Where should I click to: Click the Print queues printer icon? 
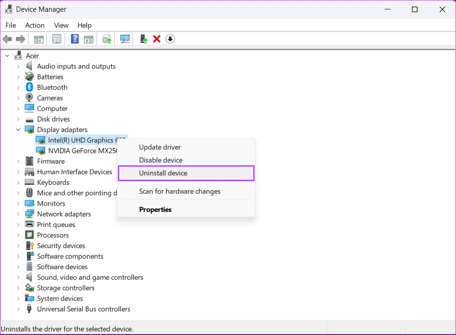click(30, 224)
